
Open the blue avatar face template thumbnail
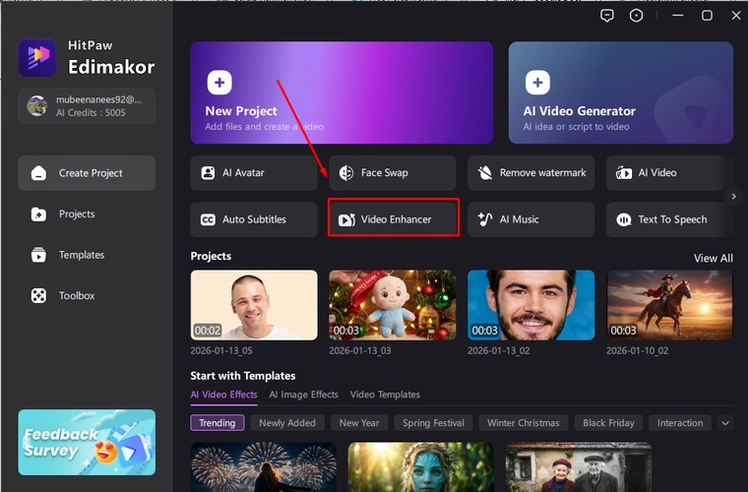coord(421,466)
